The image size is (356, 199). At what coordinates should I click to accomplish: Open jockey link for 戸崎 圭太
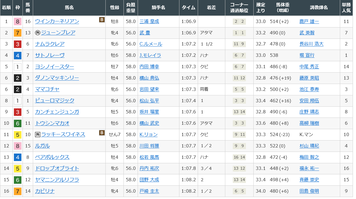(x=149, y=191)
